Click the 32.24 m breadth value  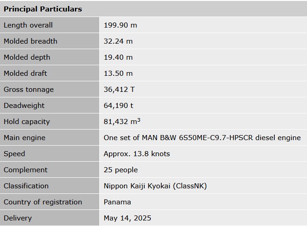tap(118, 41)
